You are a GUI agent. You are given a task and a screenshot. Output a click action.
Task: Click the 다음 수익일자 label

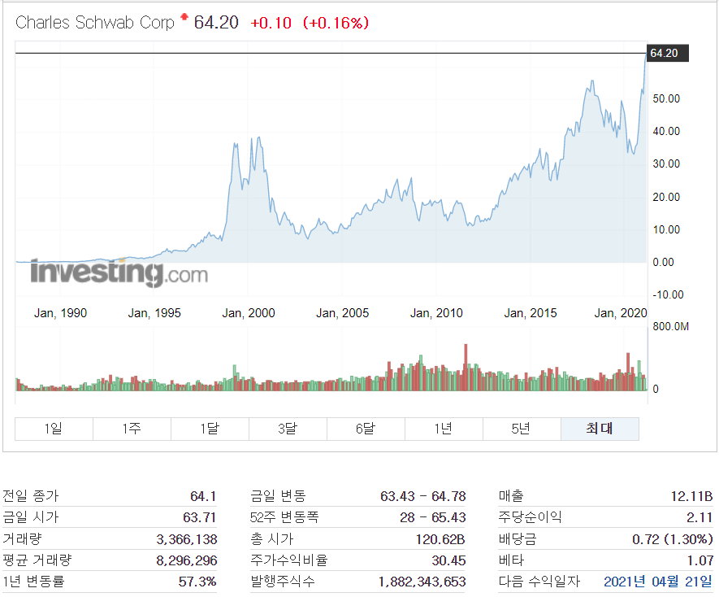539,582
